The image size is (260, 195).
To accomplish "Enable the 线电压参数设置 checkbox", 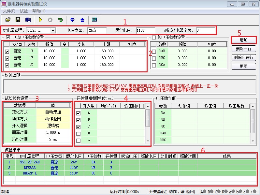I will 154,37.
